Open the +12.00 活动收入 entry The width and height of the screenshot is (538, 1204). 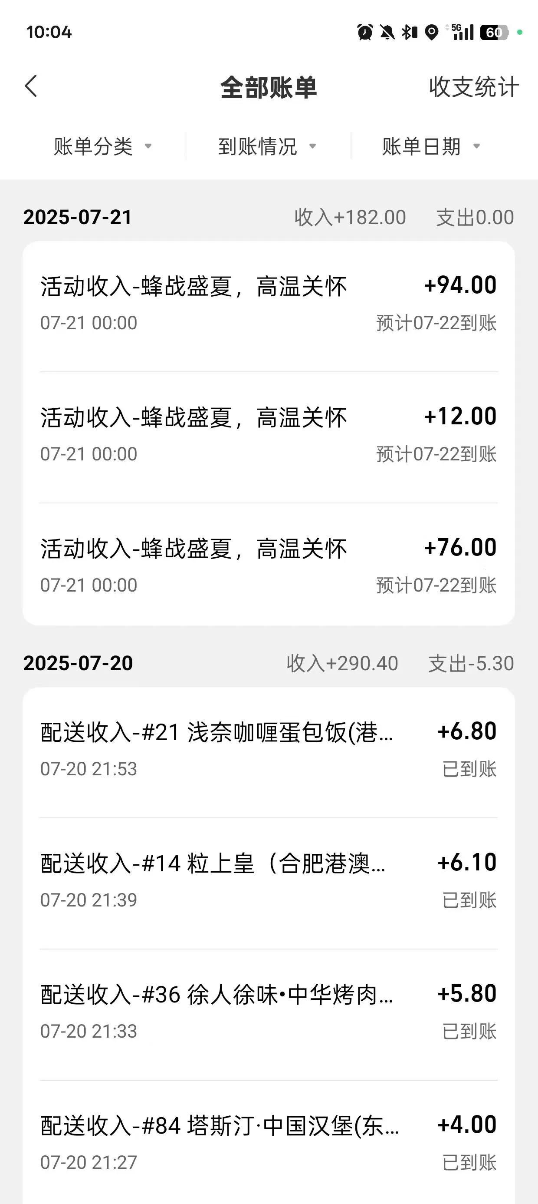(x=269, y=437)
